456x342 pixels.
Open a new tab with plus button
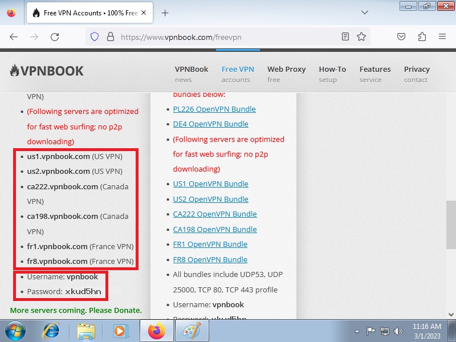(x=165, y=13)
